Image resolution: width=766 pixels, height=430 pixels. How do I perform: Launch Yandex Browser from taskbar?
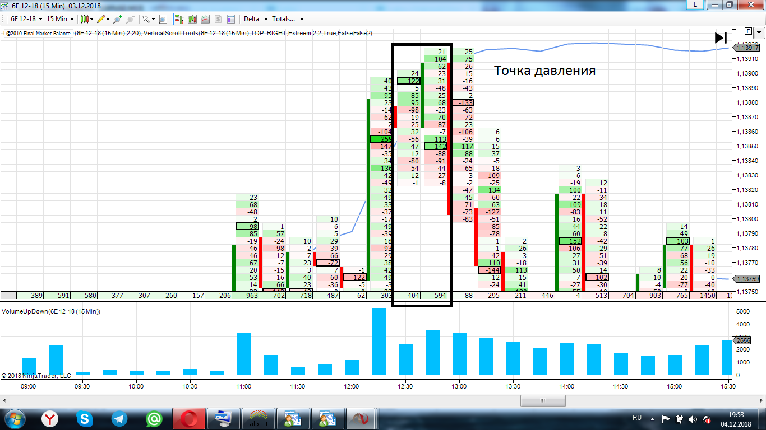pos(51,418)
